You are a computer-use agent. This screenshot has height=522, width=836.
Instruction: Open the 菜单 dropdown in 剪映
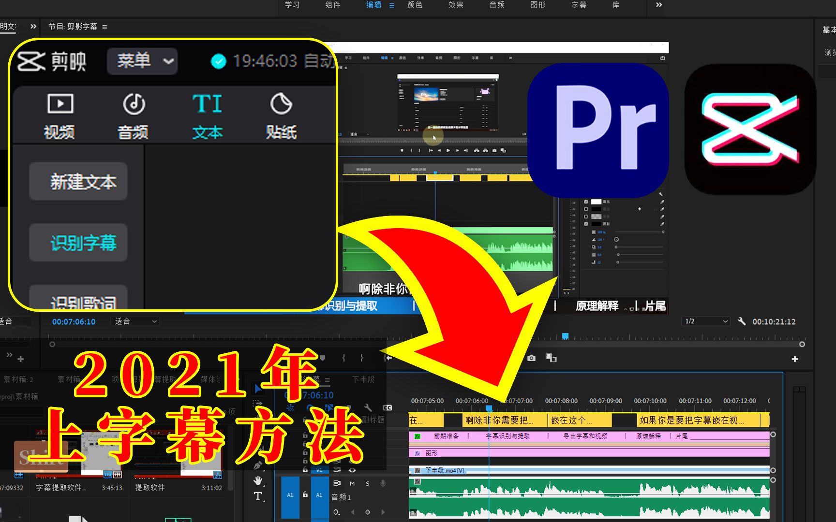(142, 61)
